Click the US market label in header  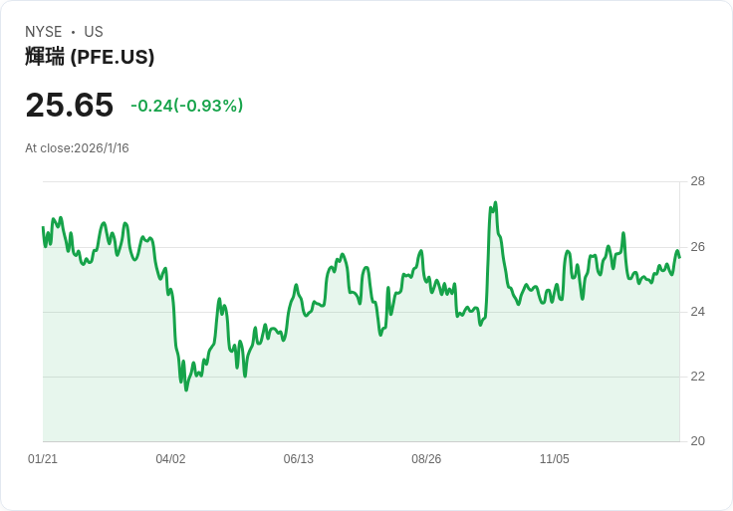(x=94, y=32)
